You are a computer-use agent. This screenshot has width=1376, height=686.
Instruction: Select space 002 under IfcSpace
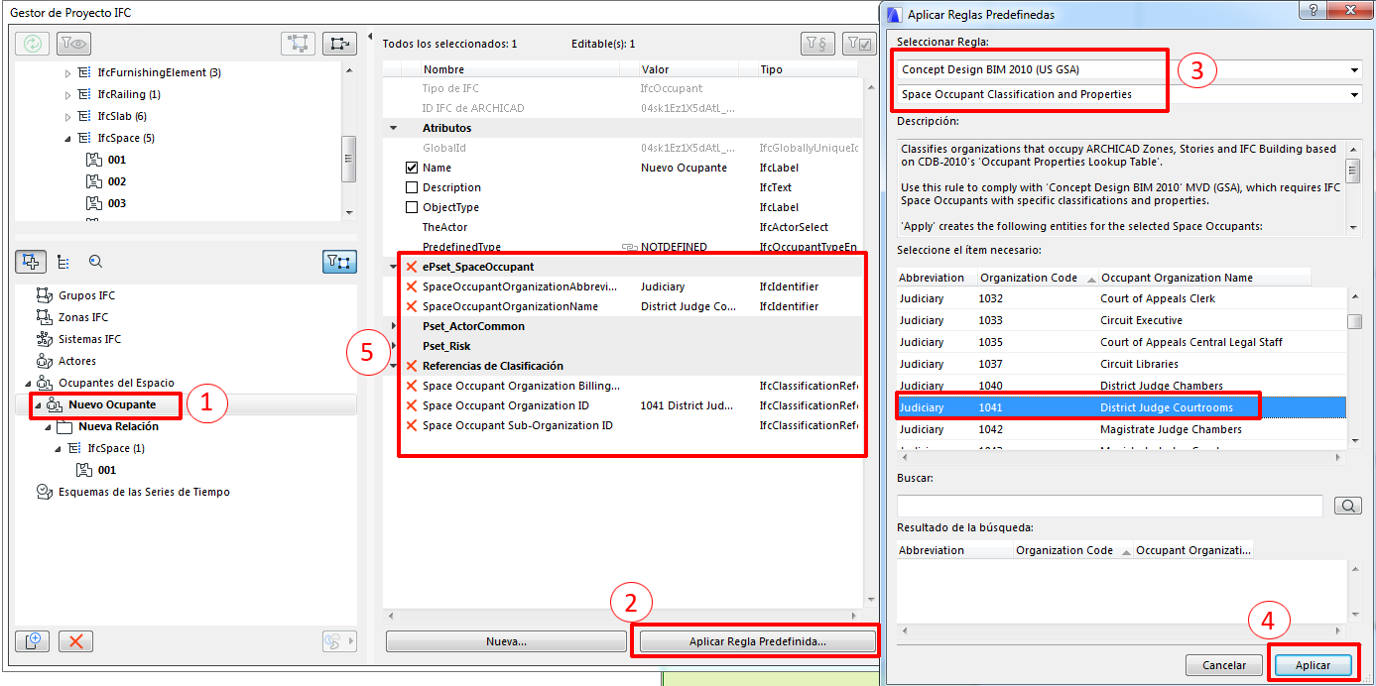coord(117,181)
